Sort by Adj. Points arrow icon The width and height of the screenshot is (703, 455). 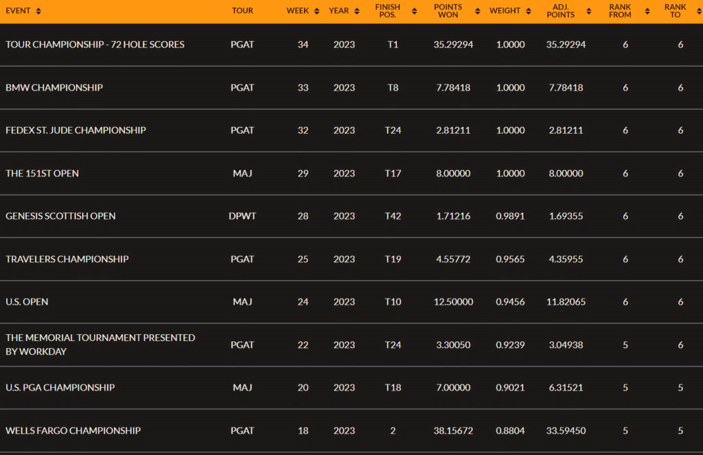[589, 11]
